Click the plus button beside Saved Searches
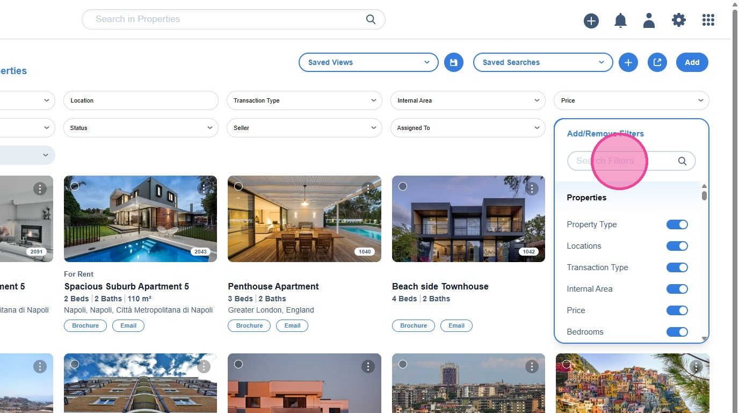The height and width of the screenshot is (413, 739). click(628, 62)
